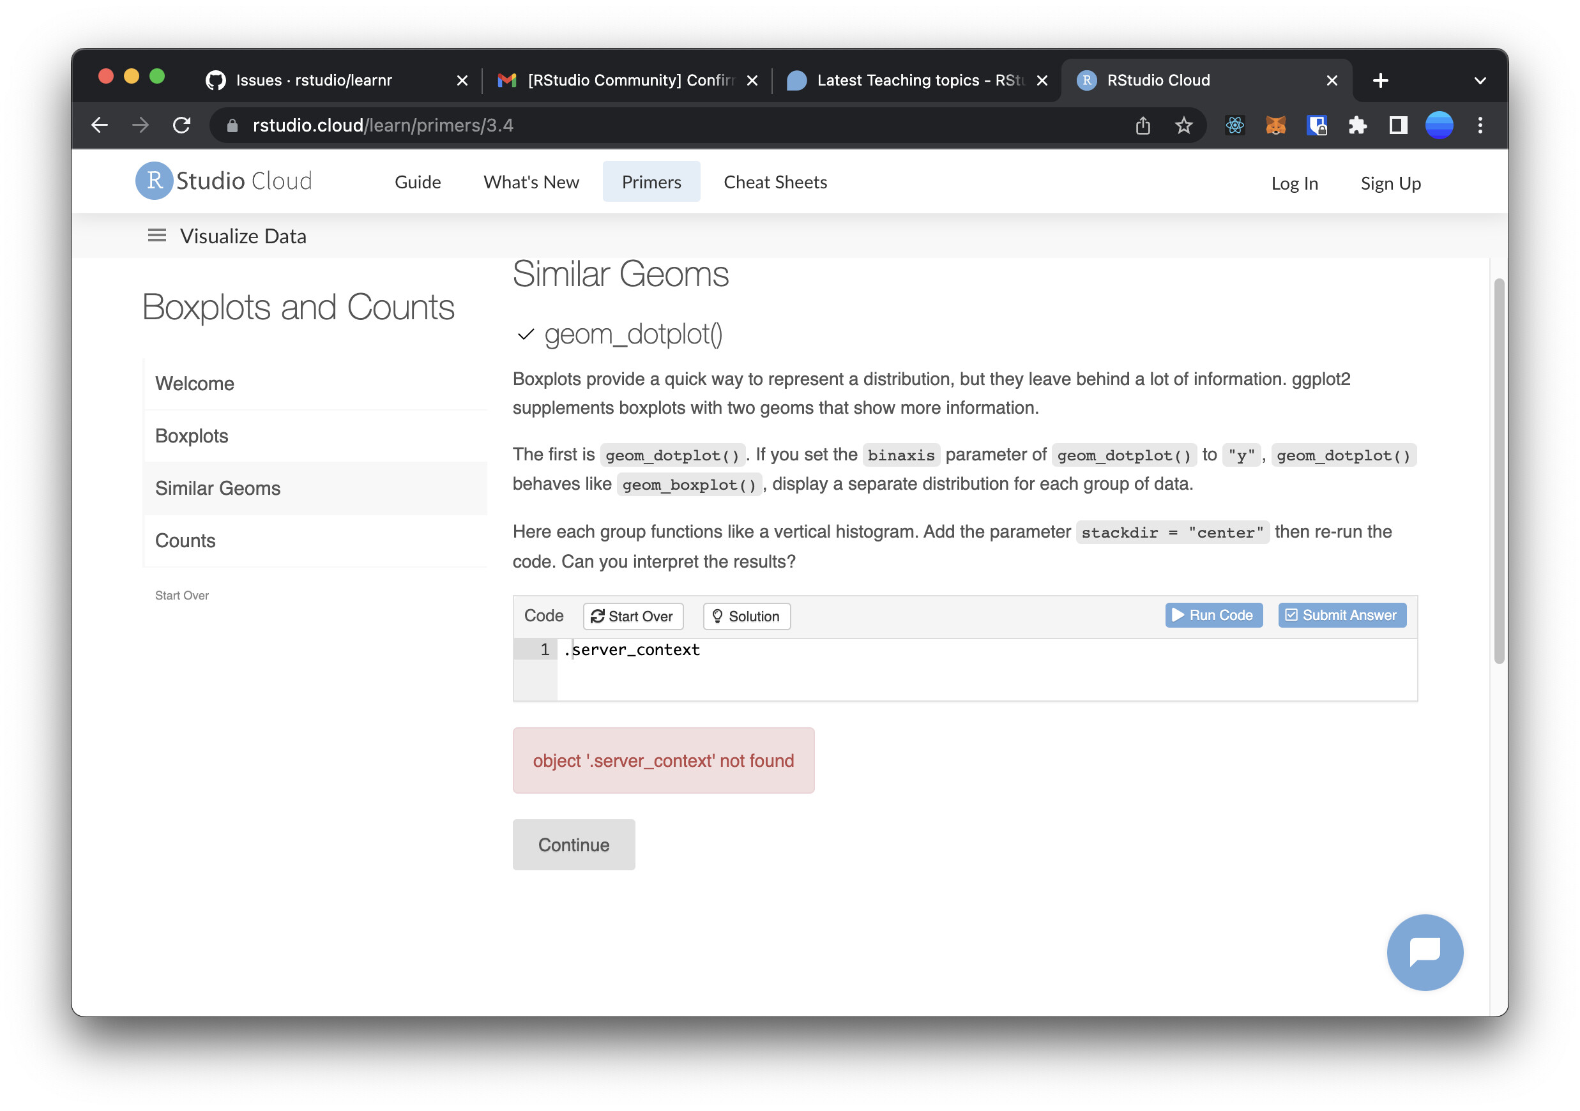Open the blue profile avatar
The width and height of the screenshot is (1580, 1111).
pos(1439,125)
